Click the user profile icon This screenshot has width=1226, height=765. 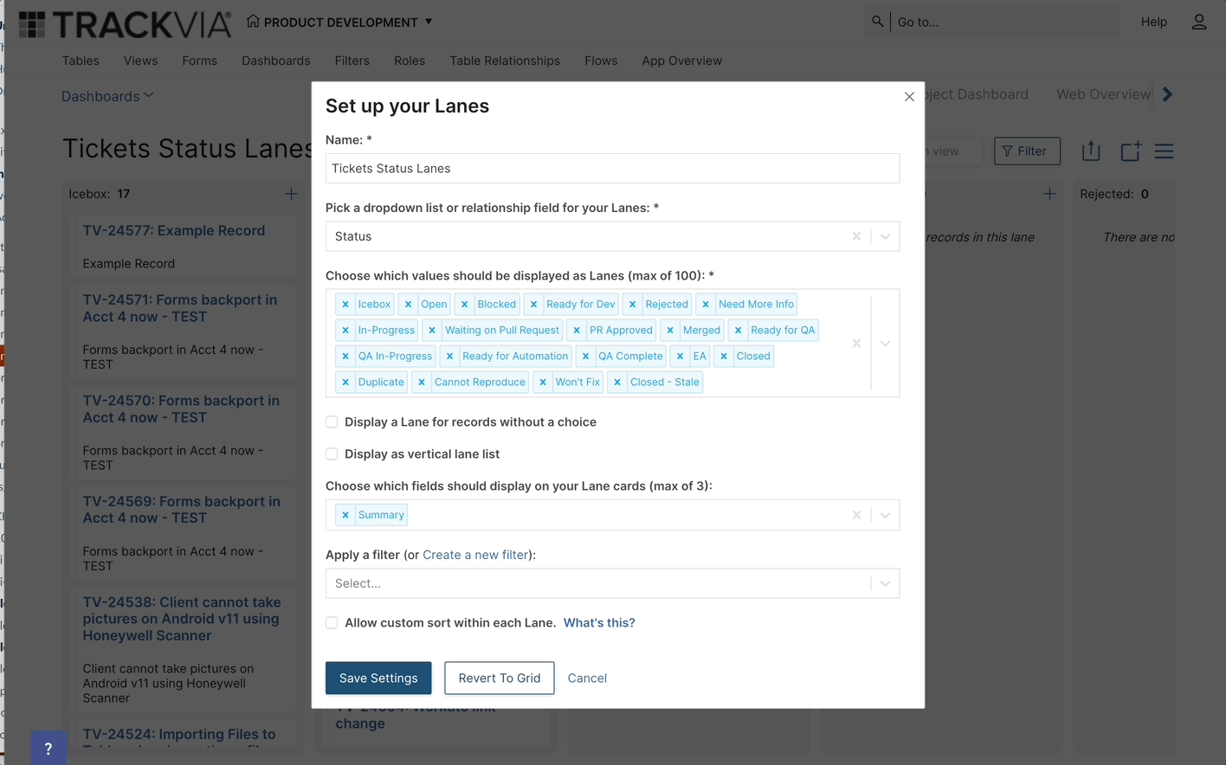point(1198,22)
